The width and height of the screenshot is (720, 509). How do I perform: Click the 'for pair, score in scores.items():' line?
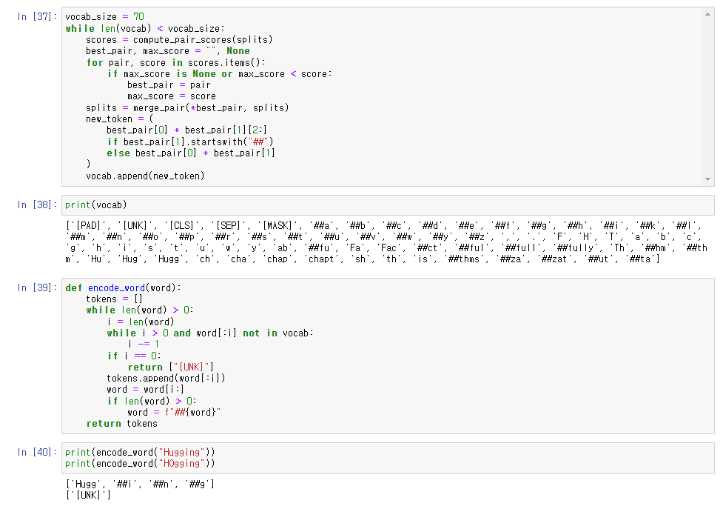(176, 62)
